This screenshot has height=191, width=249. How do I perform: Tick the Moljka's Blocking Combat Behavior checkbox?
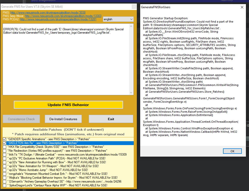click(x=4, y=178)
